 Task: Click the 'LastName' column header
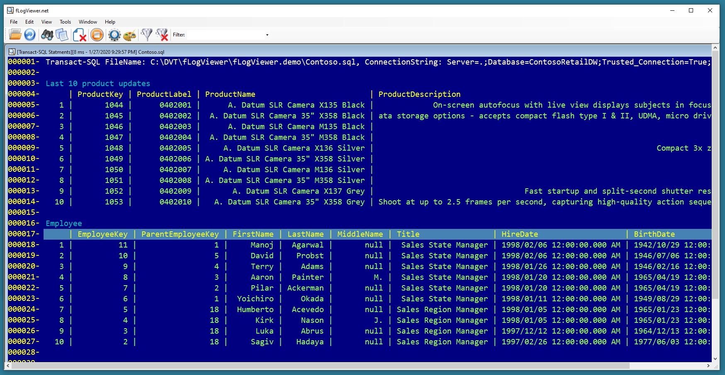(306, 234)
